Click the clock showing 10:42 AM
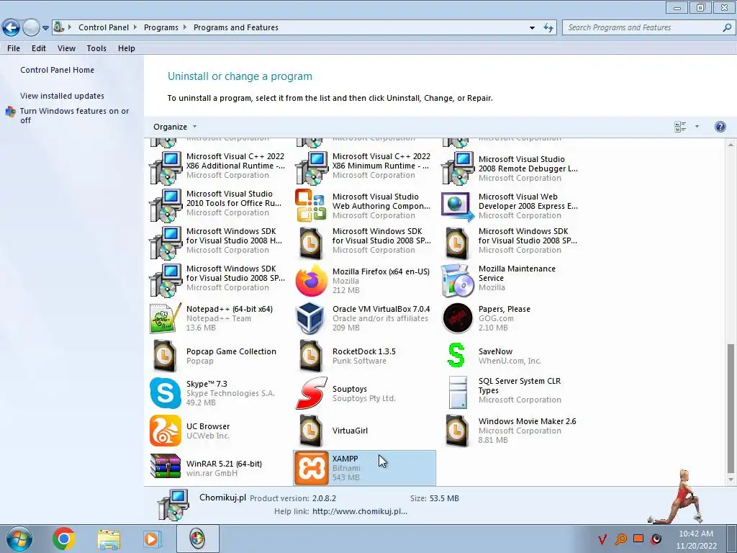 pos(696,534)
